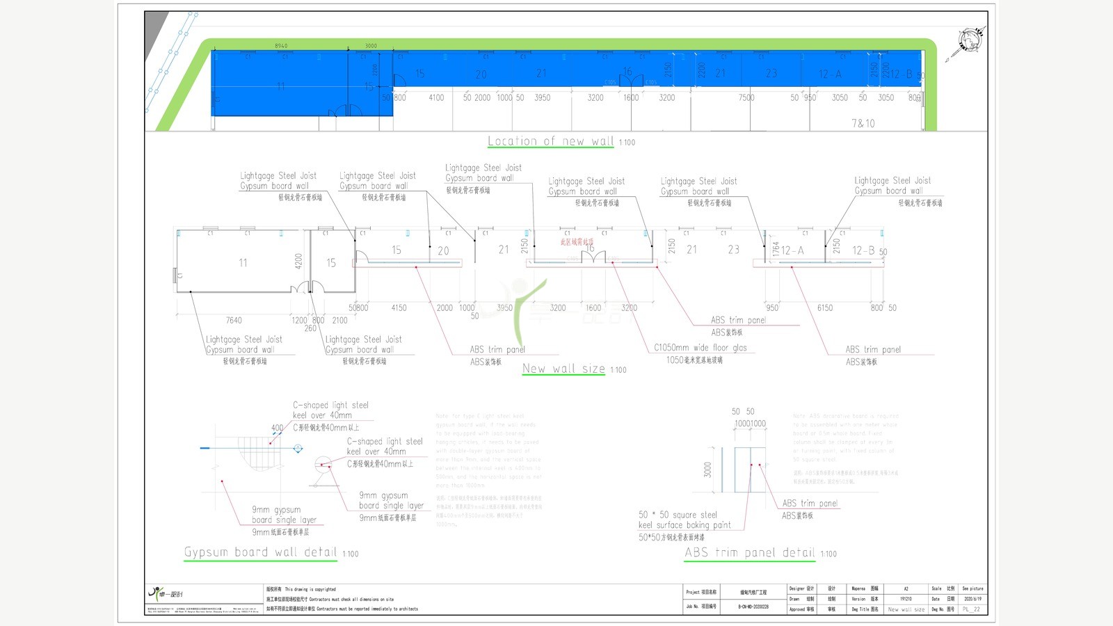Image resolution: width=1113 pixels, height=626 pixels.
Task: Click the 2020/6/19 date field in title block
Action: coord(972,599)
